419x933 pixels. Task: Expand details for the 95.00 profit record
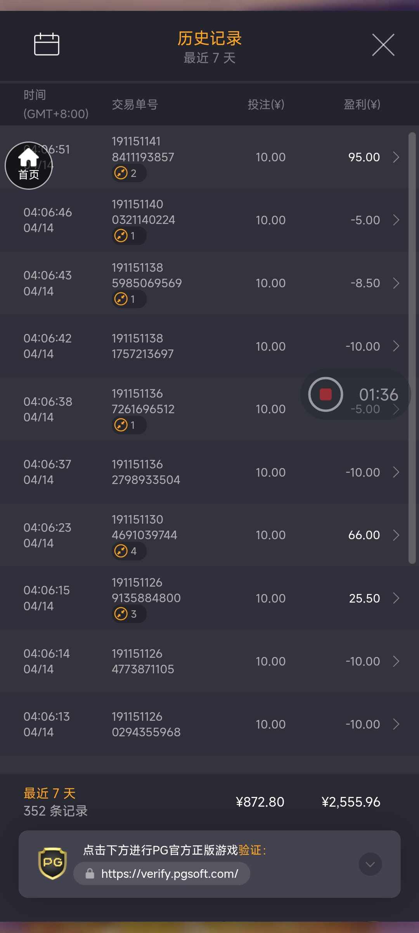(396, 157)
